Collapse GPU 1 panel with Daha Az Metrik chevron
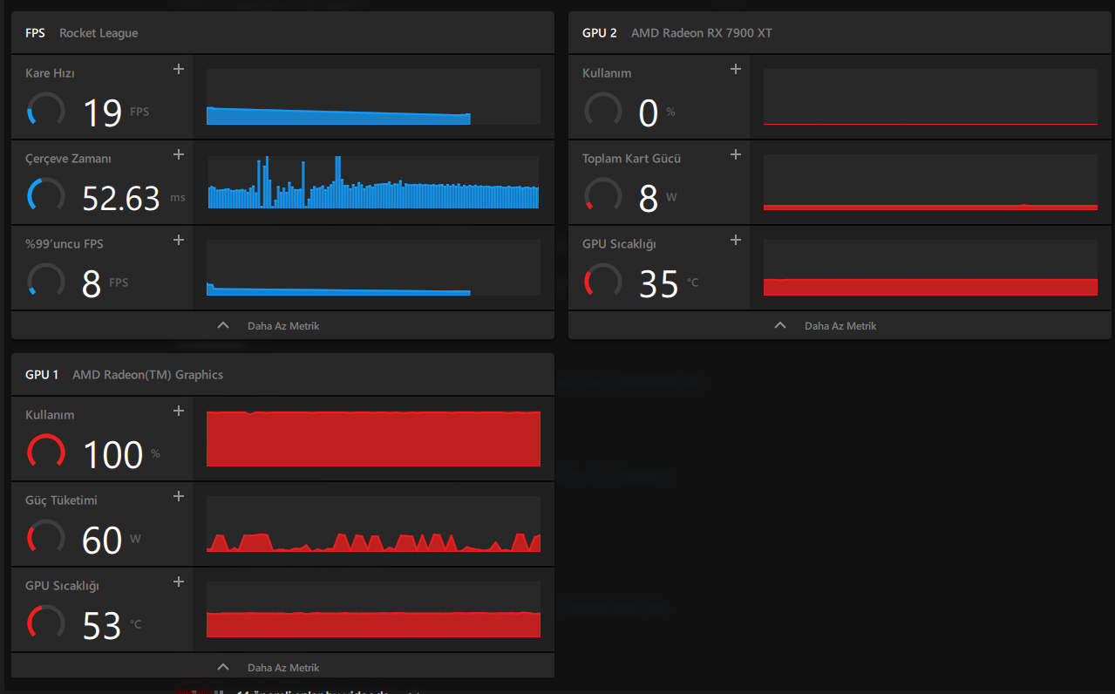The height and width of the screenshot is (694, 1115). pyautogui.click(x=223, y=667)
